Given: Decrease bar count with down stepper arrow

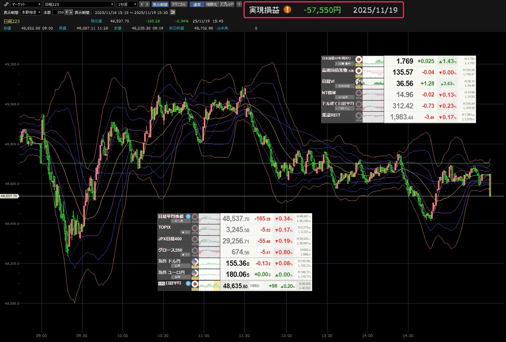Looking at the screenshot, I should (x=67, y=12).
